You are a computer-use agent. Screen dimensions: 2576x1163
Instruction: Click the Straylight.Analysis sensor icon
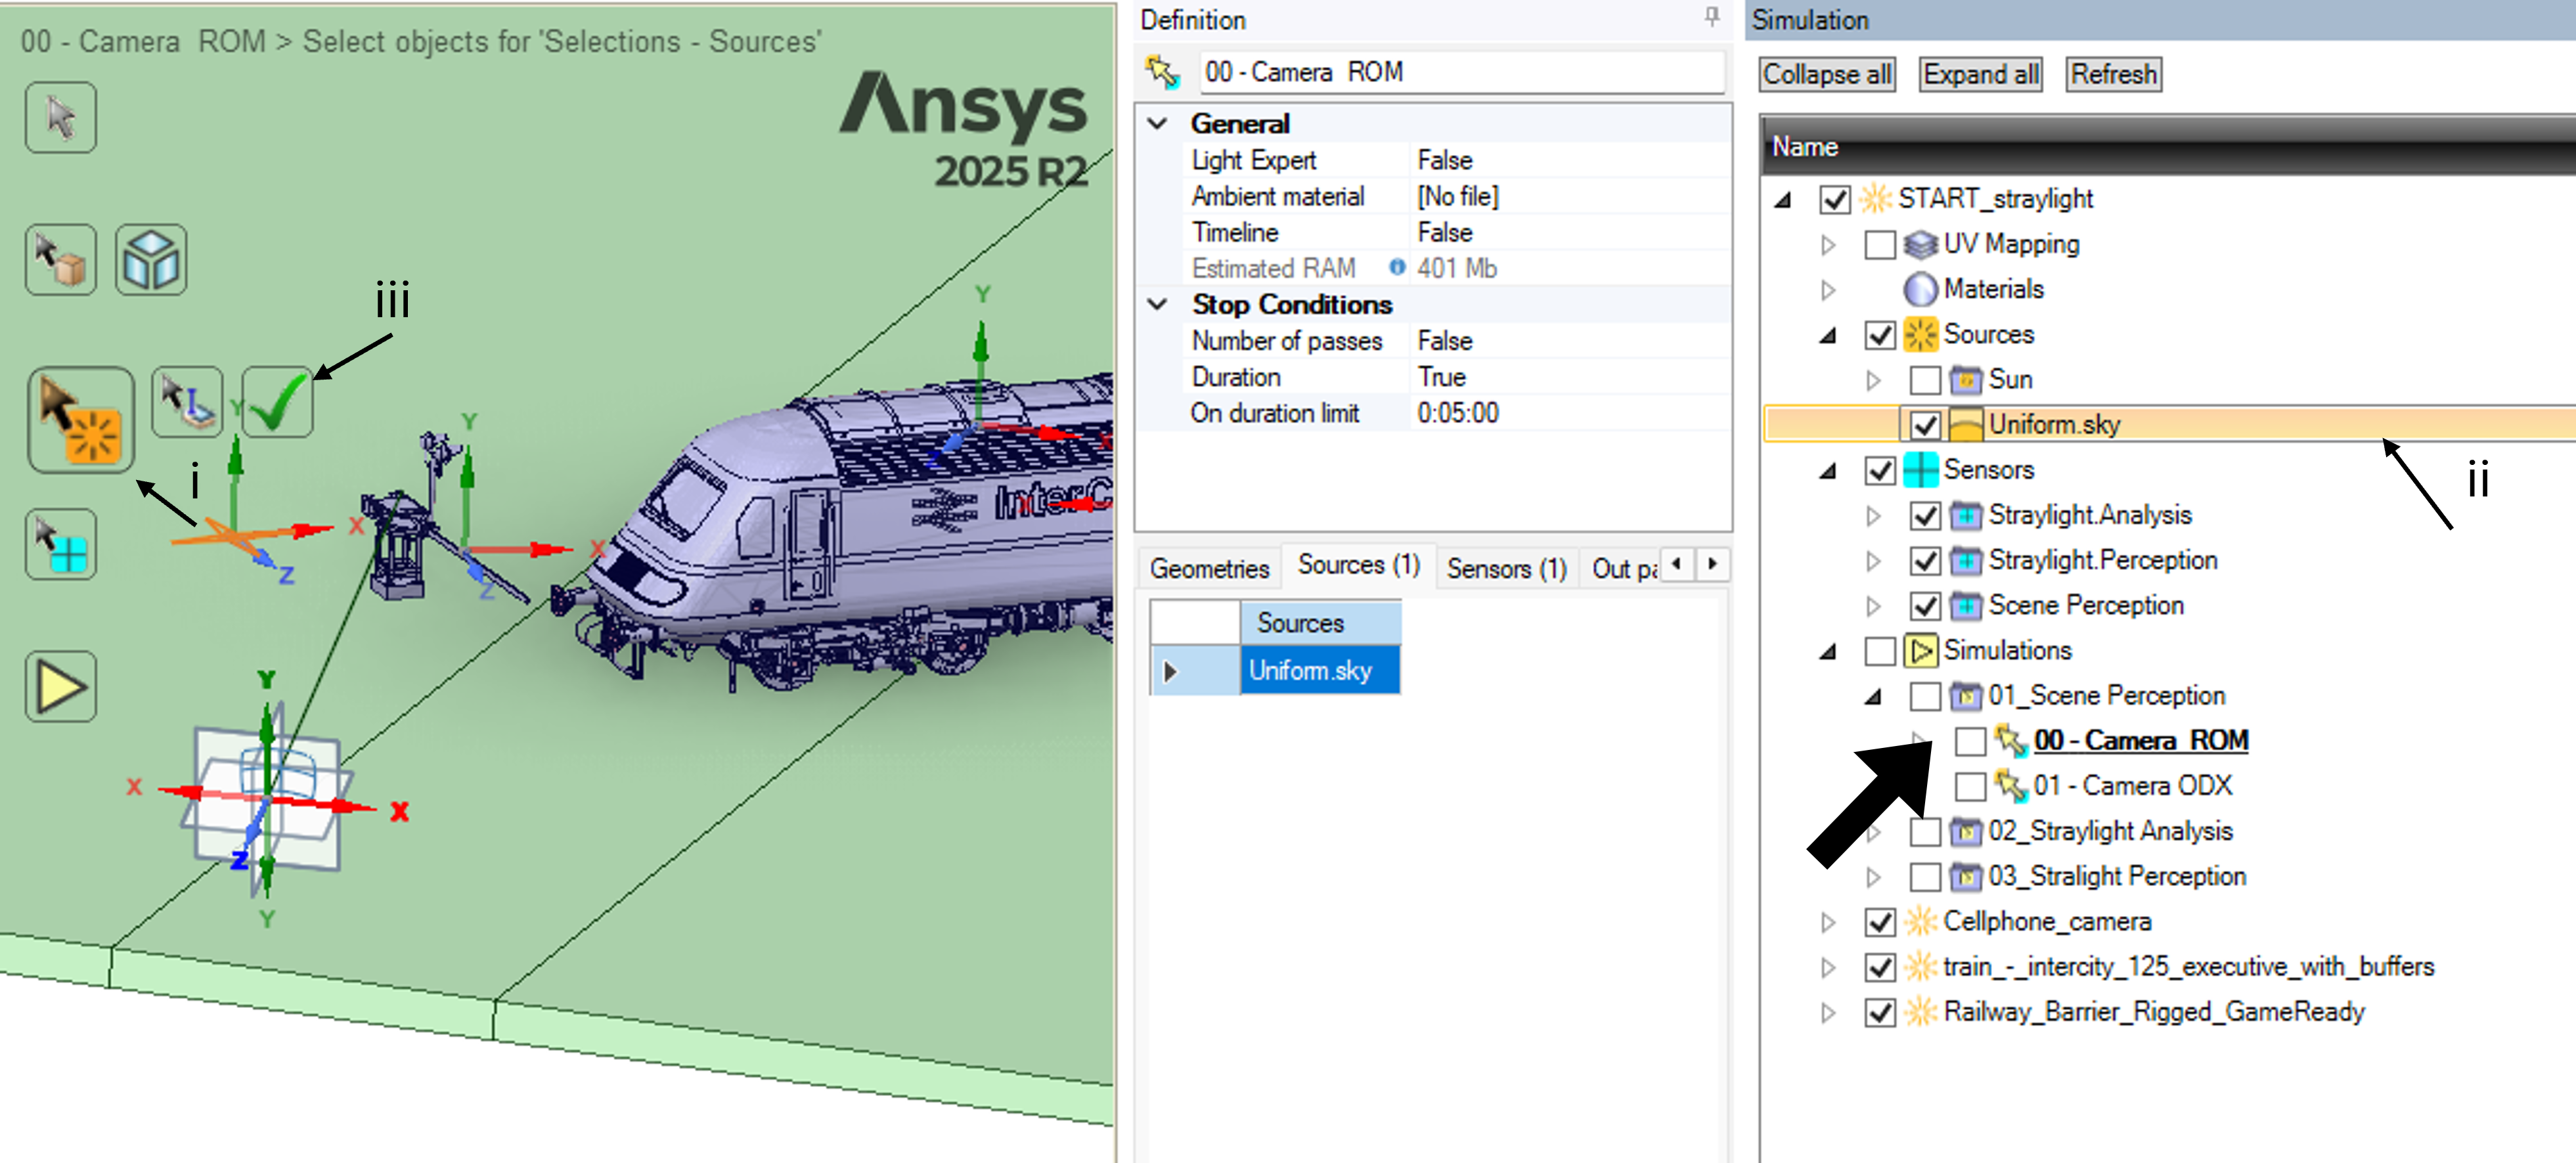1966,515
